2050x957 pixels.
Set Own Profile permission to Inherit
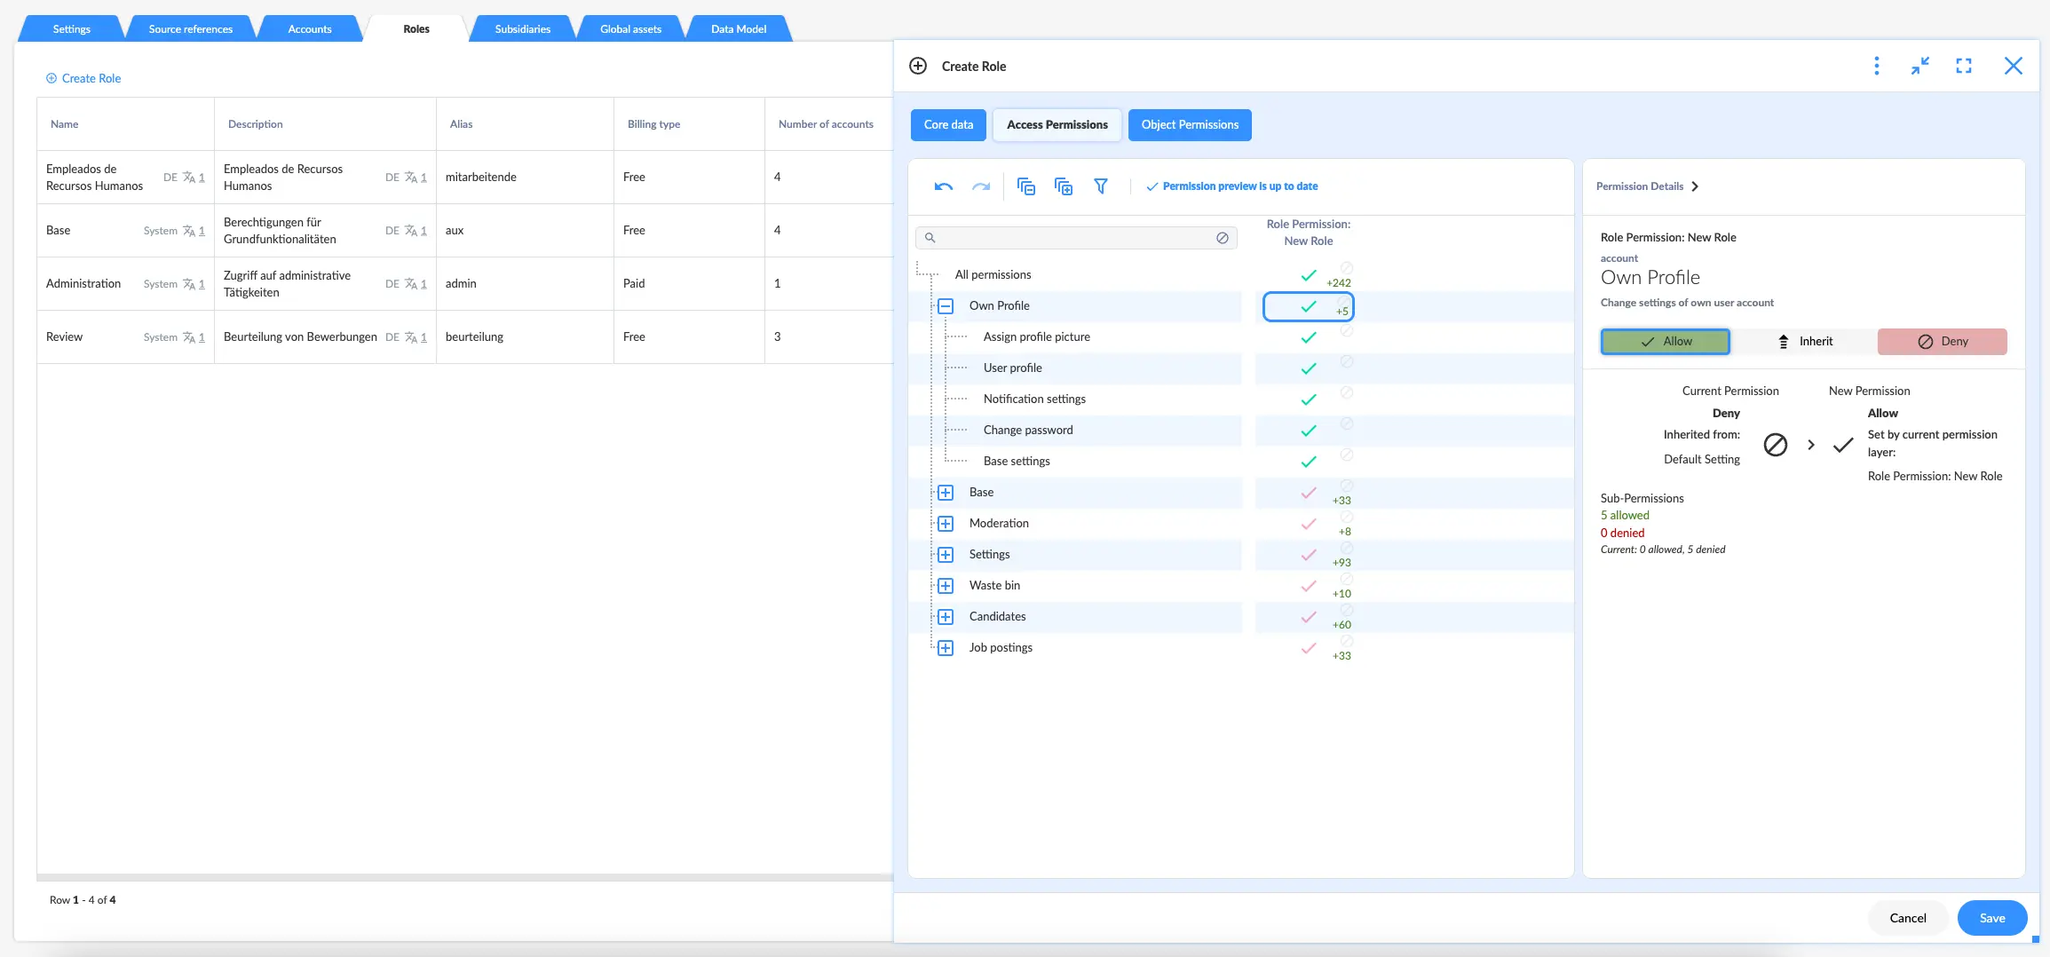click(1804, 342)
